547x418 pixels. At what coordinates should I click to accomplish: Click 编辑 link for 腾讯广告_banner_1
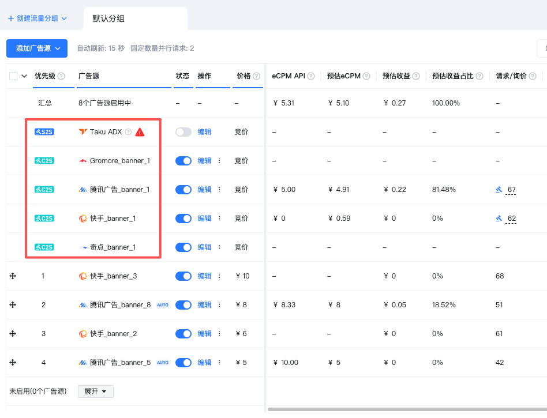[204, 190]
